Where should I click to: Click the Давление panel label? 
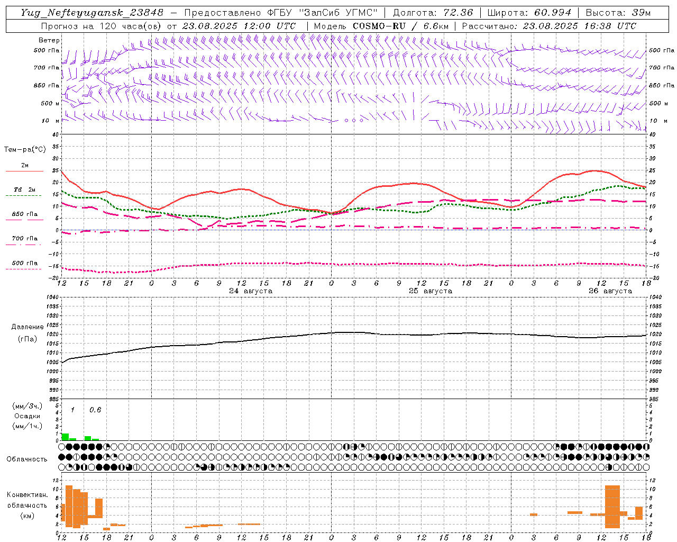[28, 327]
